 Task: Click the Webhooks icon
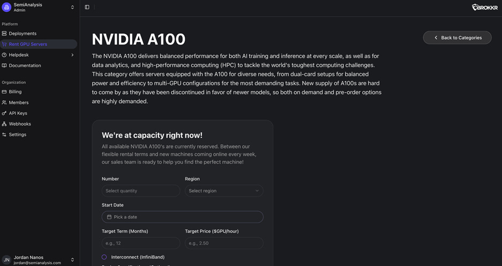point(4,124)
